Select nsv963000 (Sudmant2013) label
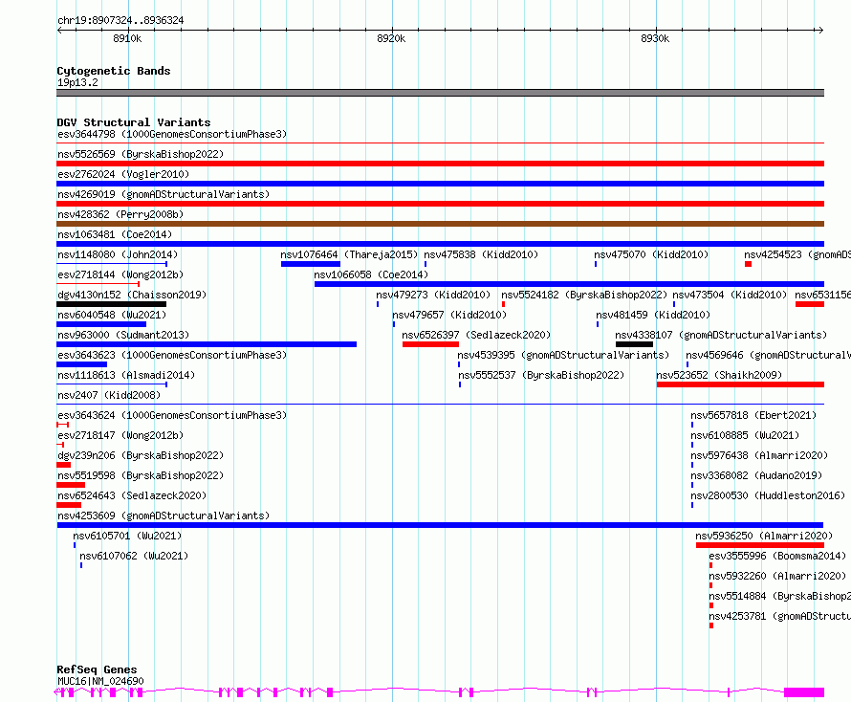The width and height of the screenshot is (851, 702). [x=123, y=335]
